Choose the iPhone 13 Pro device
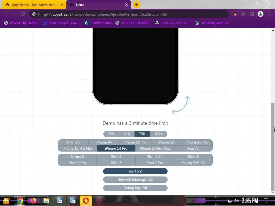This screenshot has width=275, height=206. click(x=197, y=142)
